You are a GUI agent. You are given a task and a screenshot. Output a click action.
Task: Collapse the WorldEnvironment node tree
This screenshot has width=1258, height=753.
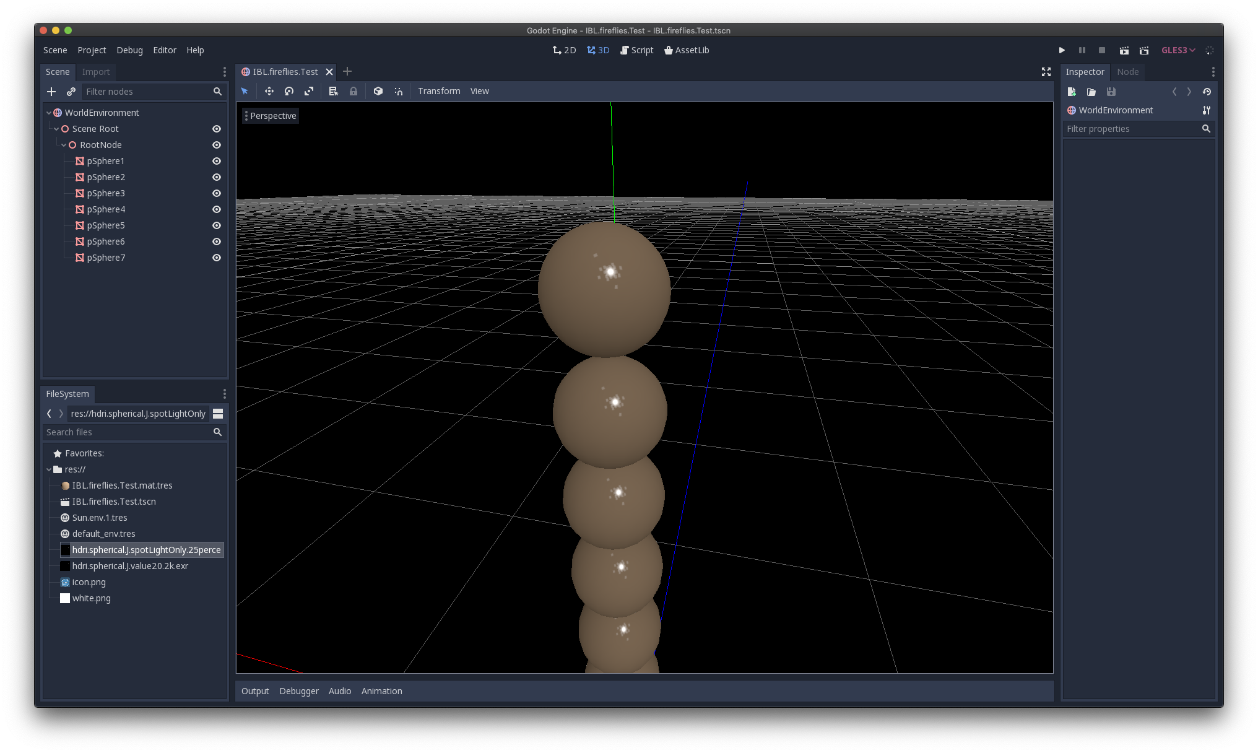tap(49, 113)
